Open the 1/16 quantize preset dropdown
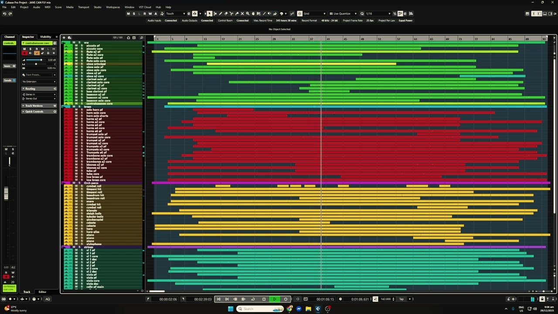This screenshot has height=314, width=558. tap(378, 14)
